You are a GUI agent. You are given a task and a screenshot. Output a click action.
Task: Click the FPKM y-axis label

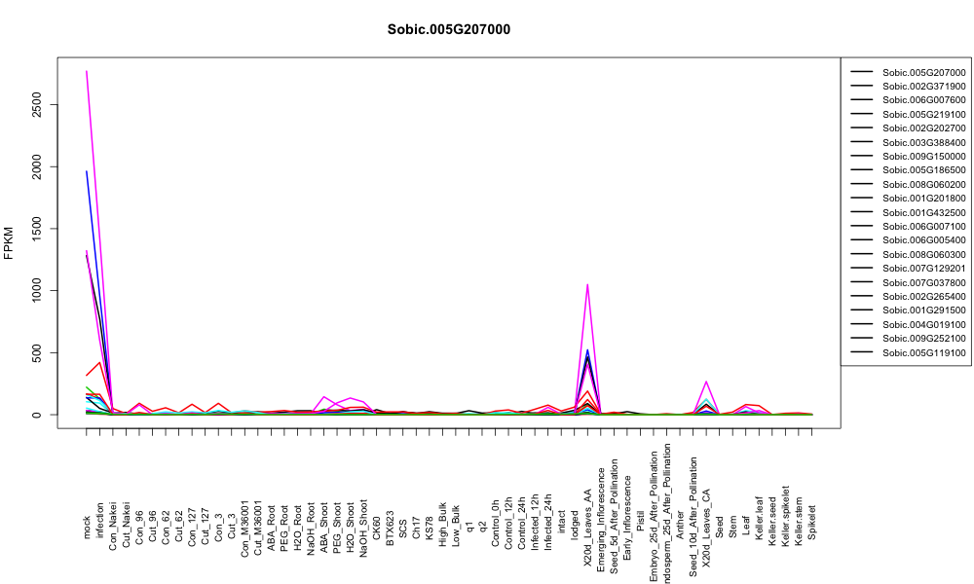[9, 242]
